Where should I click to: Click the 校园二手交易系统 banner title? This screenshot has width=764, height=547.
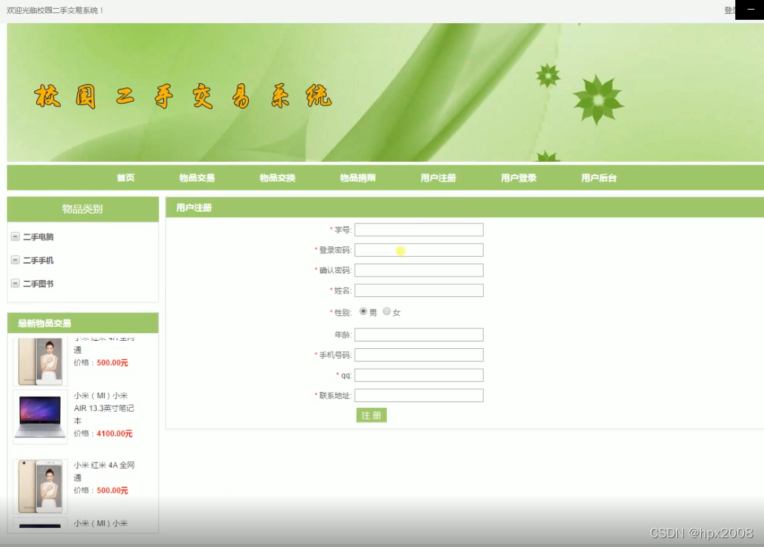click(x=182, y=96)
